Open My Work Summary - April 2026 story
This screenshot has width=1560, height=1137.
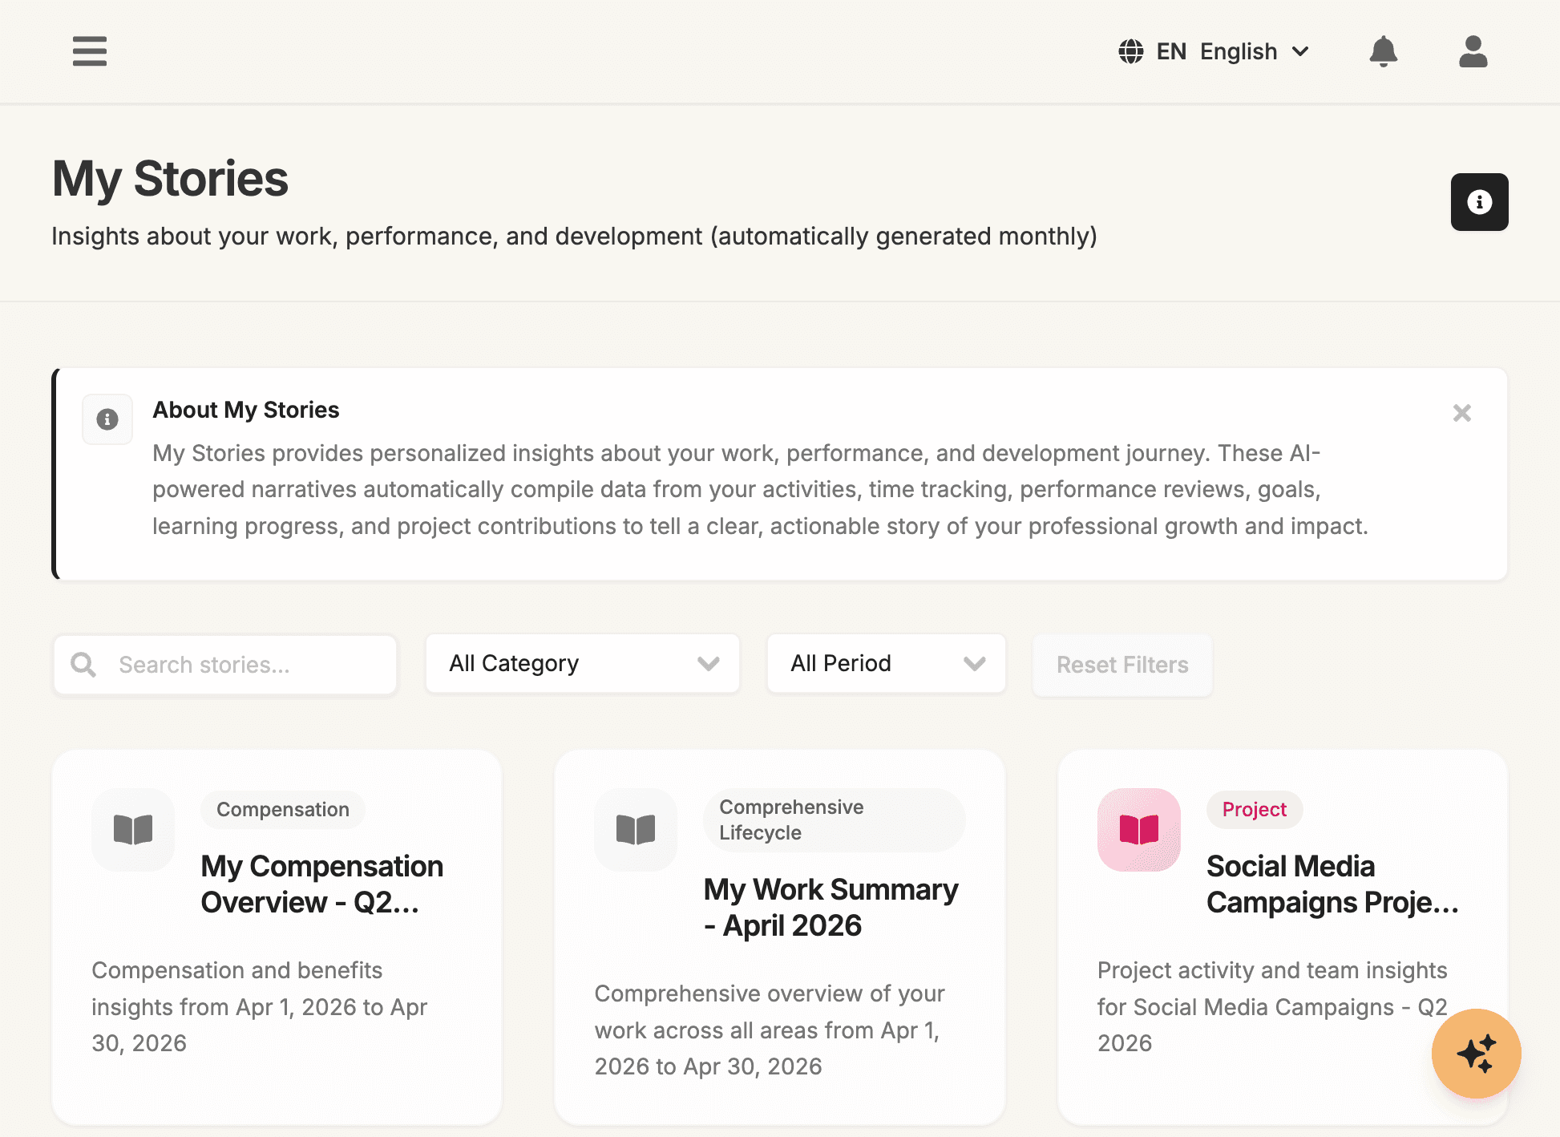tap(831, 907)
